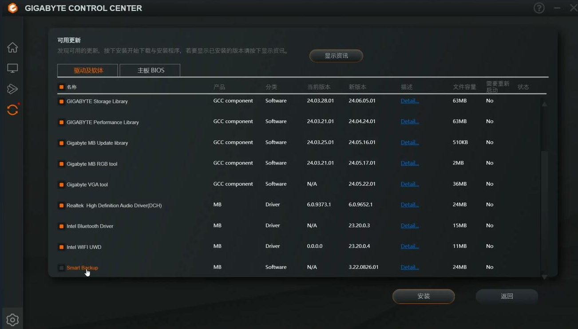Click the scroll up arrow of list
Viewport: 578px width, 329px height.
pos(544,104)
